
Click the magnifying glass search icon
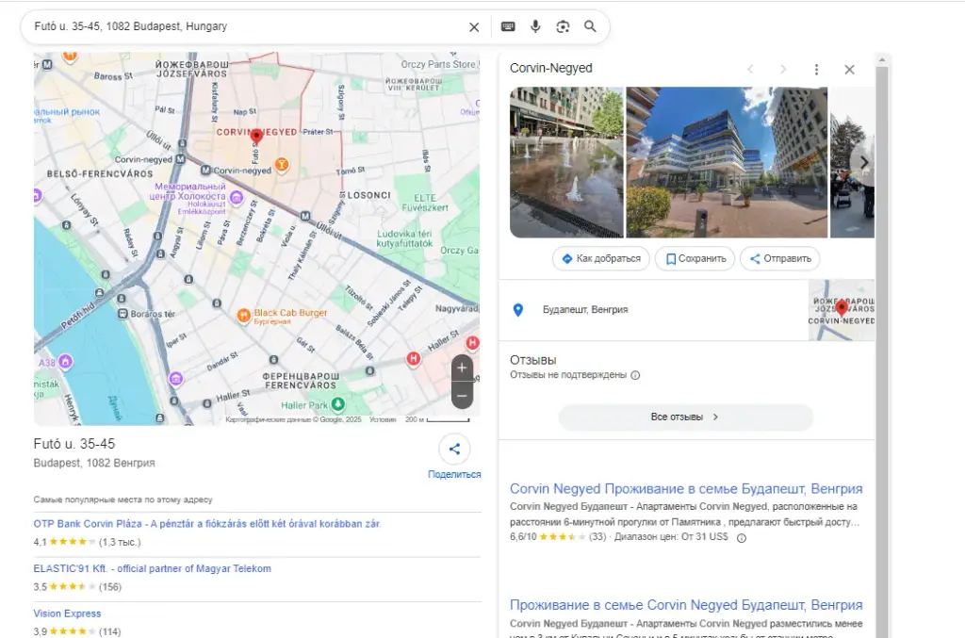590,26
